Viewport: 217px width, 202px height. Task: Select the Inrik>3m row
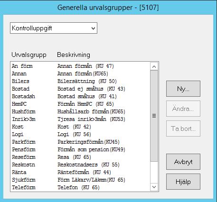[x=80, y=119]
